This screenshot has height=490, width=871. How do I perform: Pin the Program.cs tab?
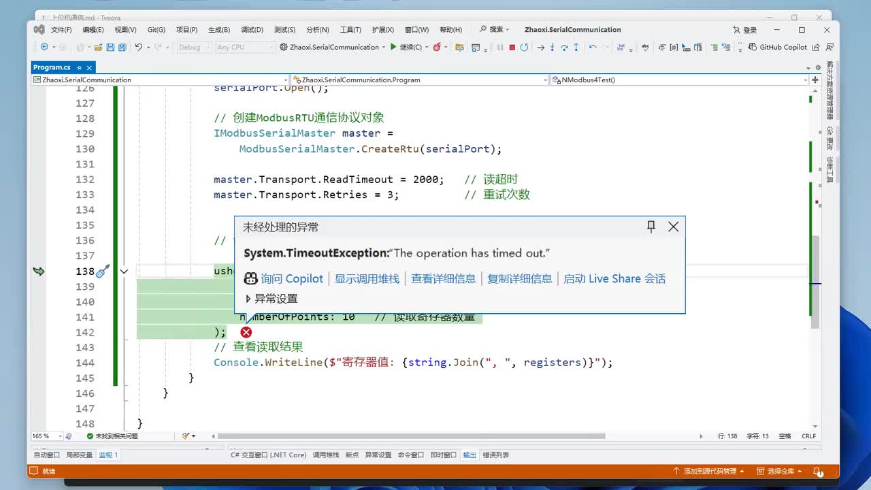pyautogui.click(x=79, y=67)
